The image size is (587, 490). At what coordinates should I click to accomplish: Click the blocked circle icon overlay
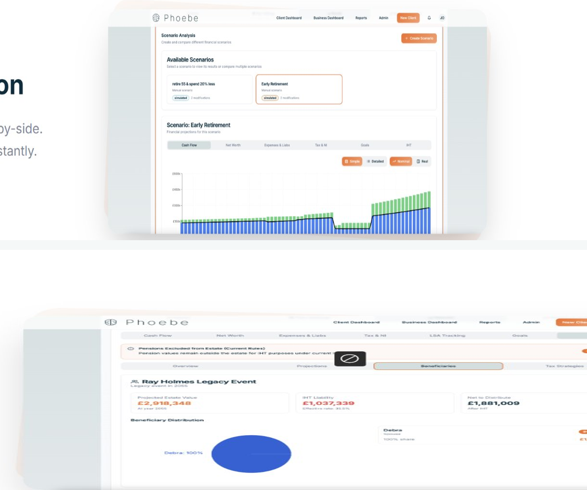click(x=350, y=358)
